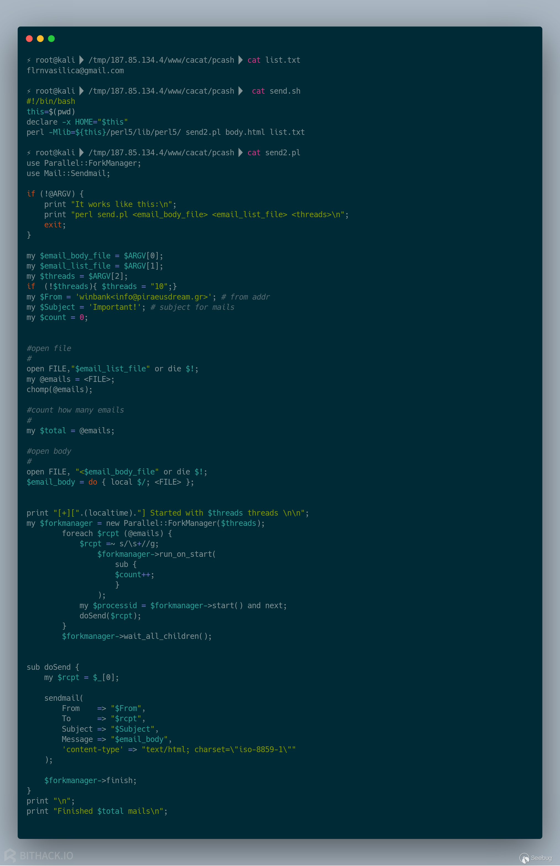Click the lightning icon before second root@kali prompt

point(30,91)
